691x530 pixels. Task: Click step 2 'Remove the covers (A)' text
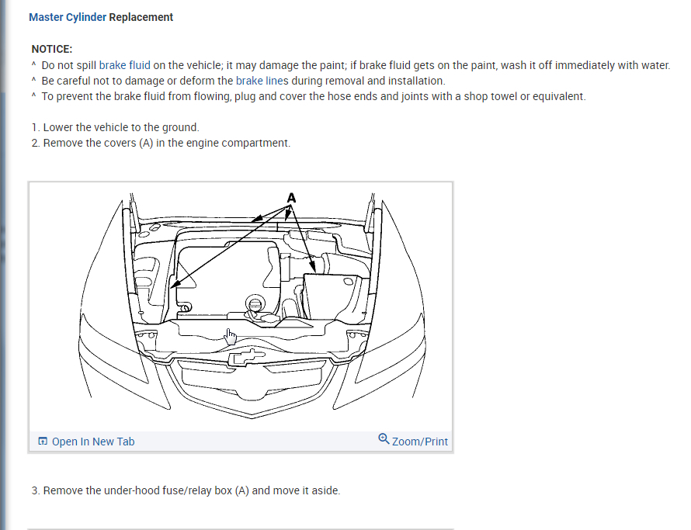(x=161, y=144)
